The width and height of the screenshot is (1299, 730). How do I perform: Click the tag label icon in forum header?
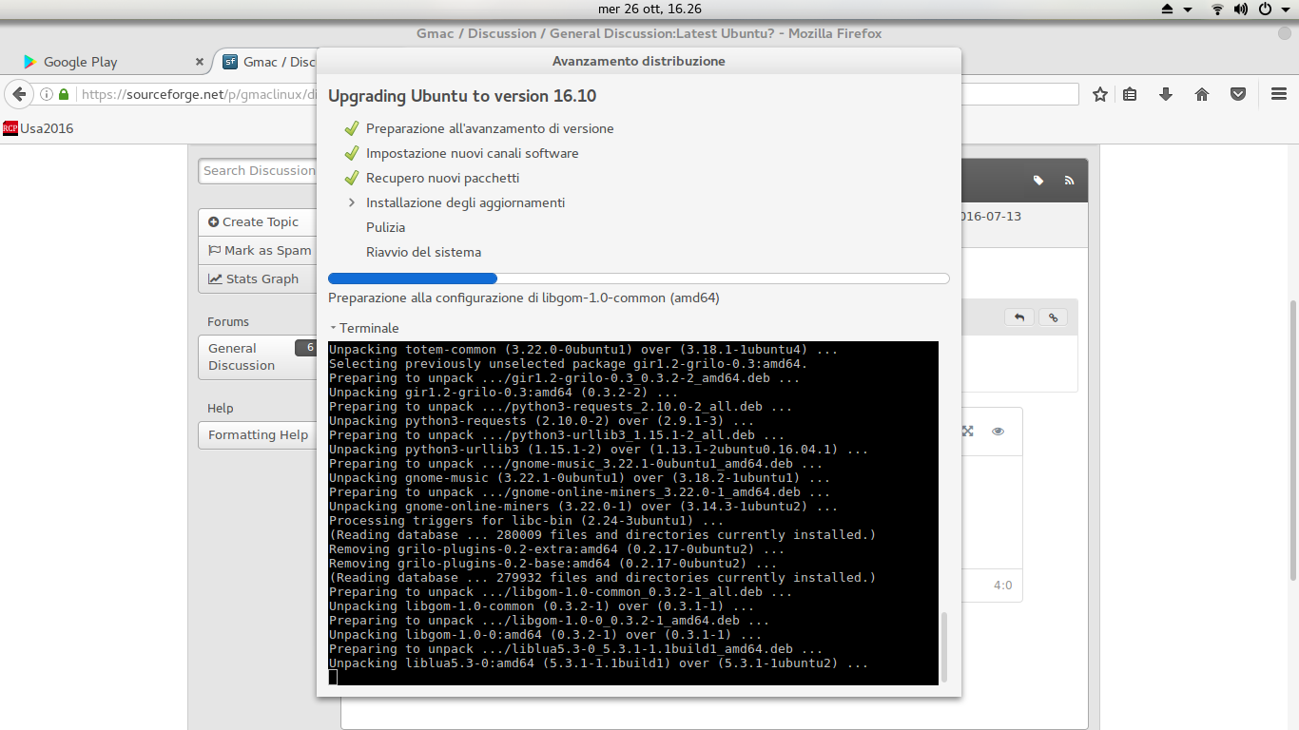tap(1038, 181)
